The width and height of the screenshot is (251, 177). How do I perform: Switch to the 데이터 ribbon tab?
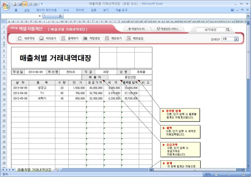[x=80, y=10]
